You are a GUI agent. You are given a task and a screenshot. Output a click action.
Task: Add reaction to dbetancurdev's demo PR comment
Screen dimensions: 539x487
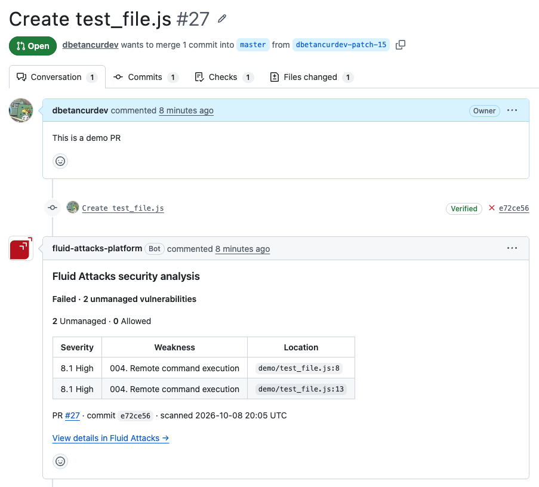pos(60,161)
